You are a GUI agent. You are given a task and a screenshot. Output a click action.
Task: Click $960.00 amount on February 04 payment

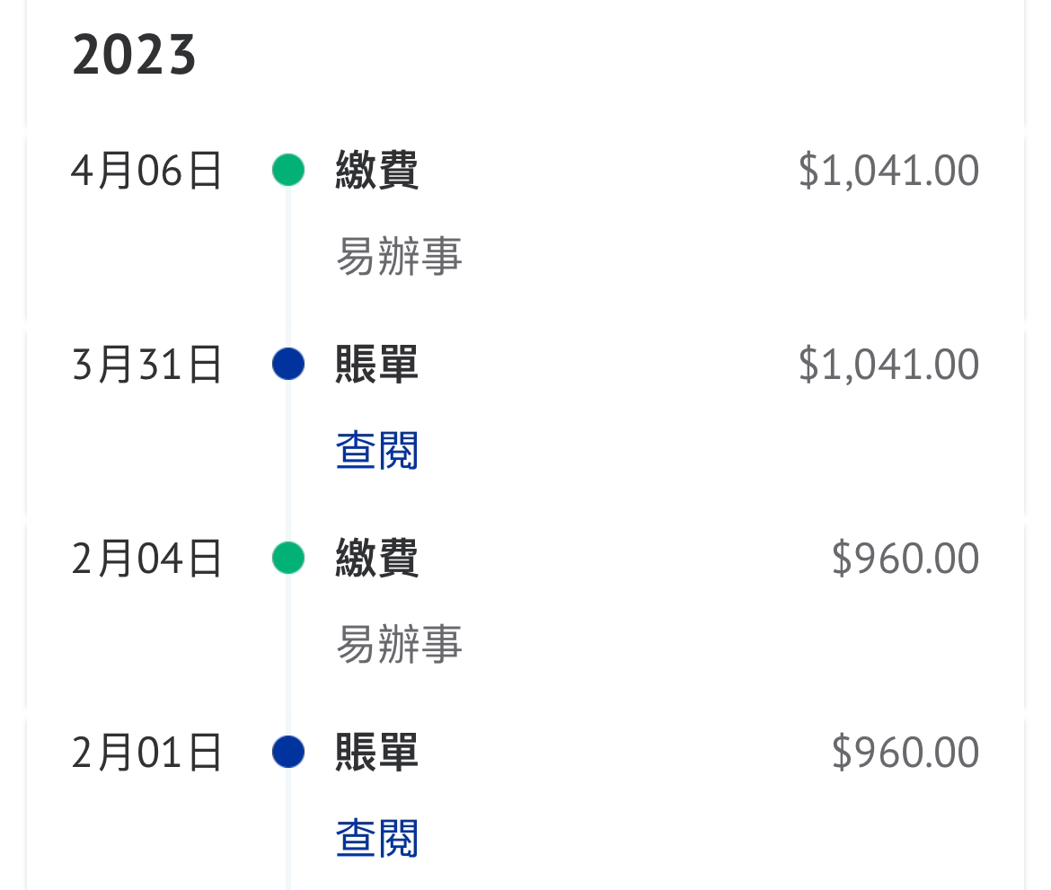point(905,559)
